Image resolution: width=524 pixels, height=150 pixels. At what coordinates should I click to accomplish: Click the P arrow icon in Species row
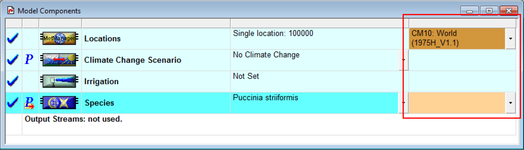29,103
